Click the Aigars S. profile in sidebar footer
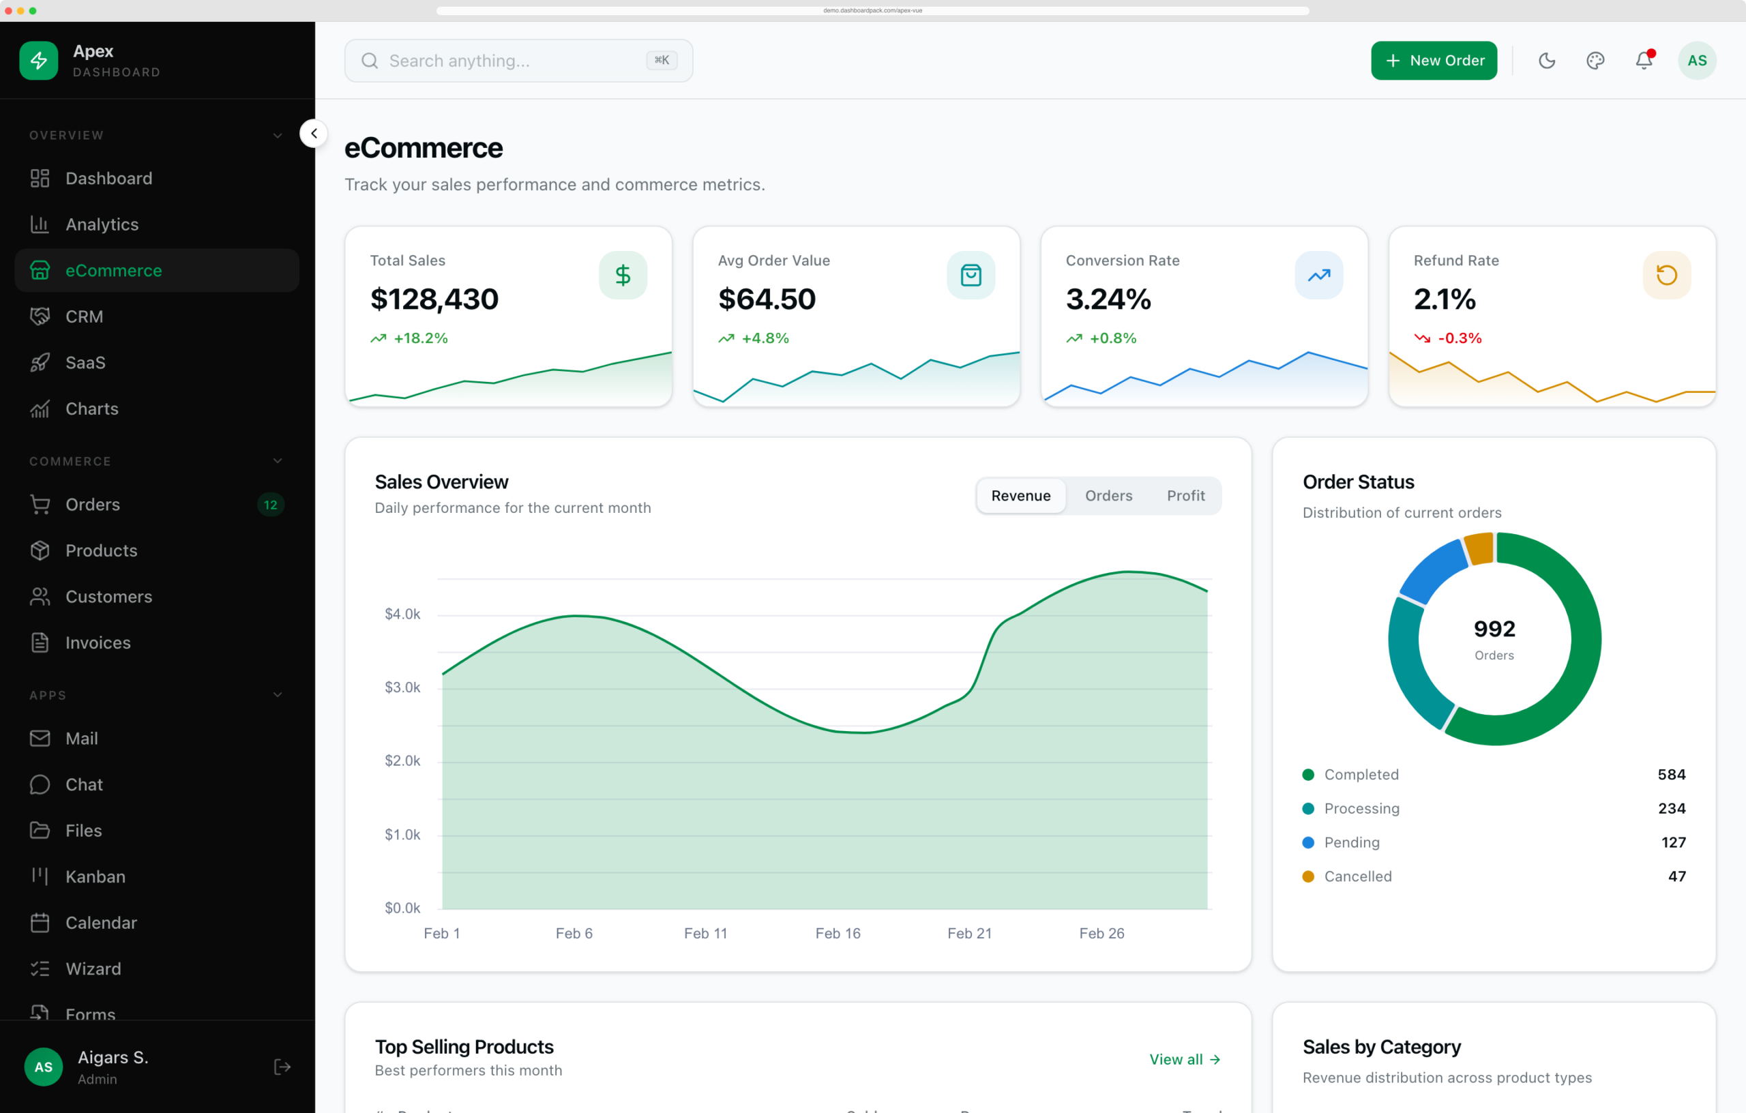 [113, 1067]
